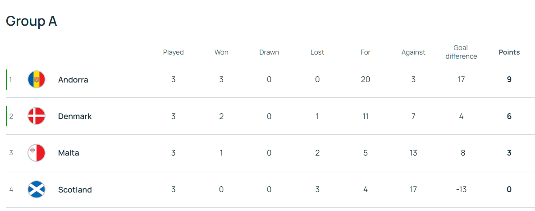The height and width of the screenshot is (211, 535).
Task: Click the Goal difference column header
Action: click(461, 52)
